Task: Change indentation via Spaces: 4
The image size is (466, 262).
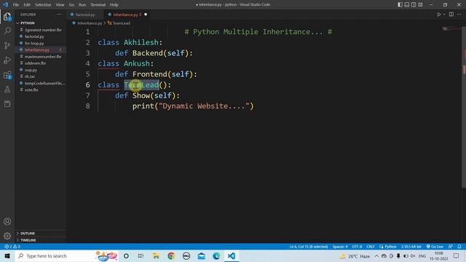Action: (x=340, y=247)
